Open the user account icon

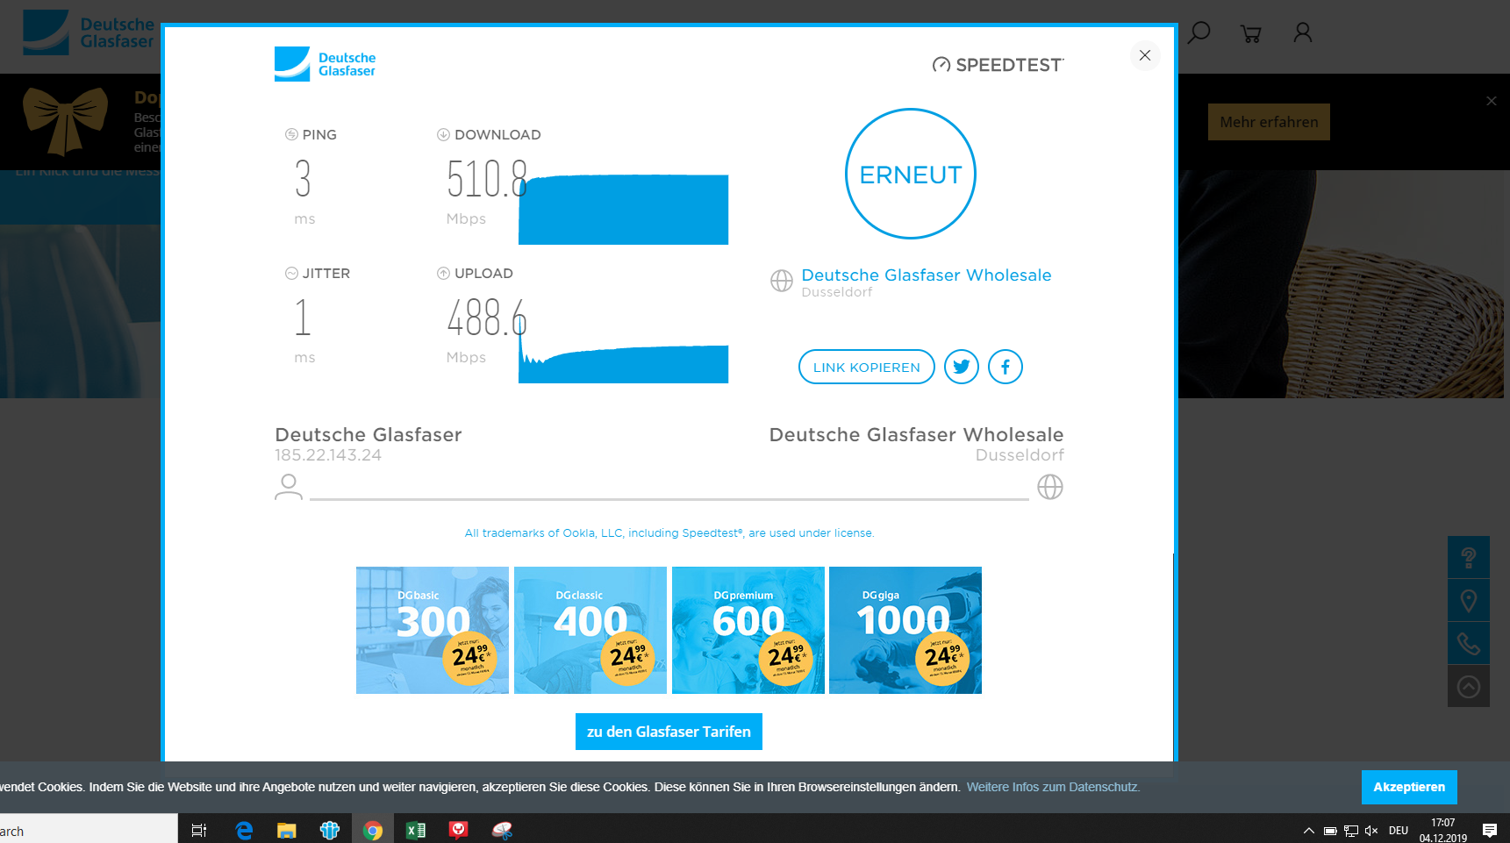click(x=1303, y=33)
